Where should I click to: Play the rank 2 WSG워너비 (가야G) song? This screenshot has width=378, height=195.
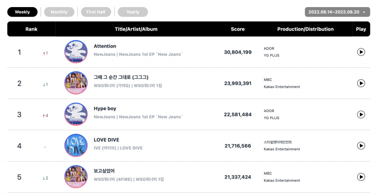coord(361,83)
